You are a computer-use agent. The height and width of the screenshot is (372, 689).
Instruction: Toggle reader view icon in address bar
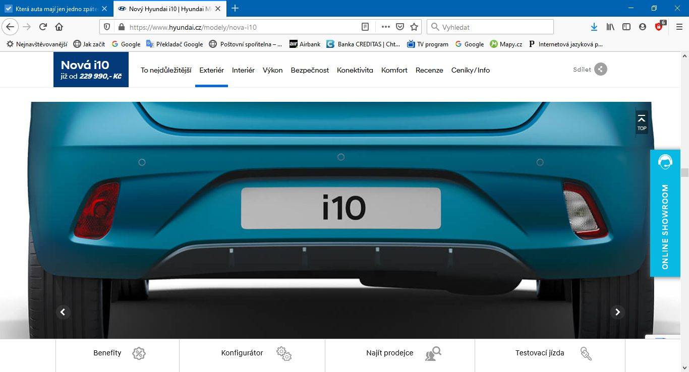coord(365,27)
